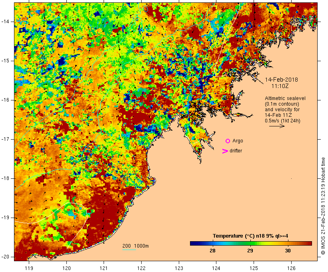Click the '14-Feb-2018' date text
The width and height of the screenshot is (328, 272).
coord(281,80)
